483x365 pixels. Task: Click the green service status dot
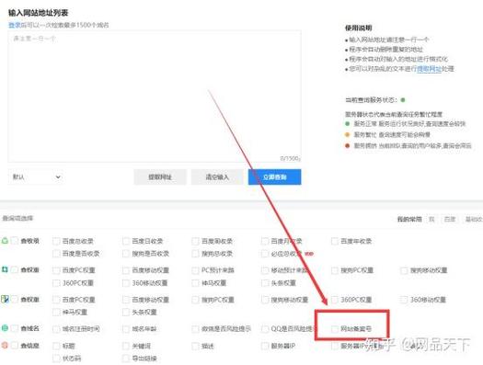pos(403,99)
